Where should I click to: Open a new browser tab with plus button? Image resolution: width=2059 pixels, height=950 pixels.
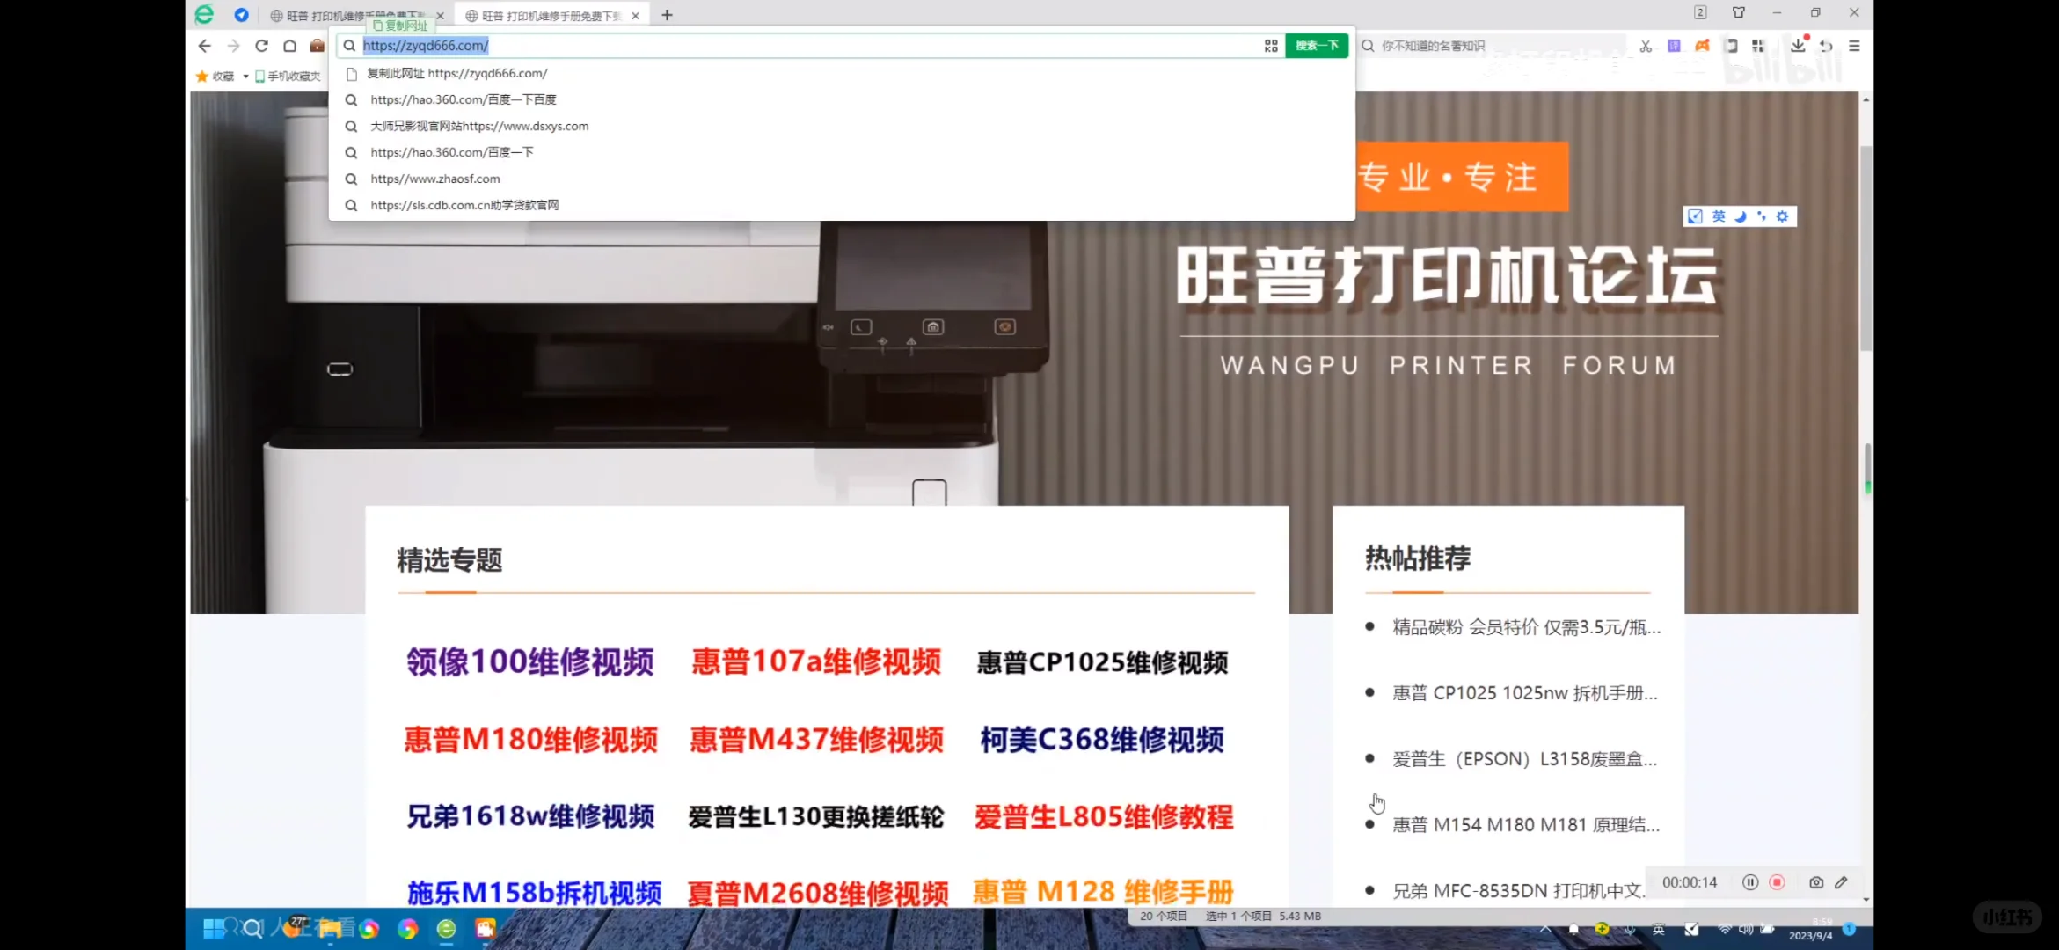click(x=666, y=15)
